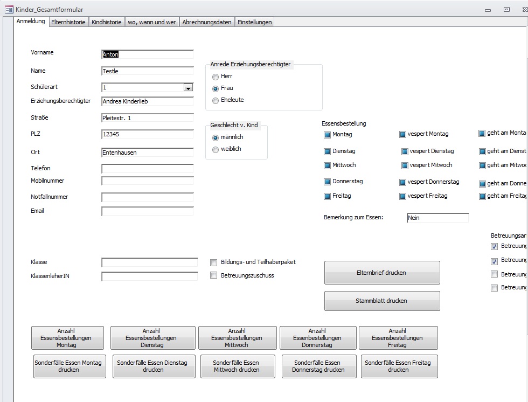Maximize the Kinder_Gesamtformular window
Viewport: 528px width, 402px height.
click(x=506, y=9)
